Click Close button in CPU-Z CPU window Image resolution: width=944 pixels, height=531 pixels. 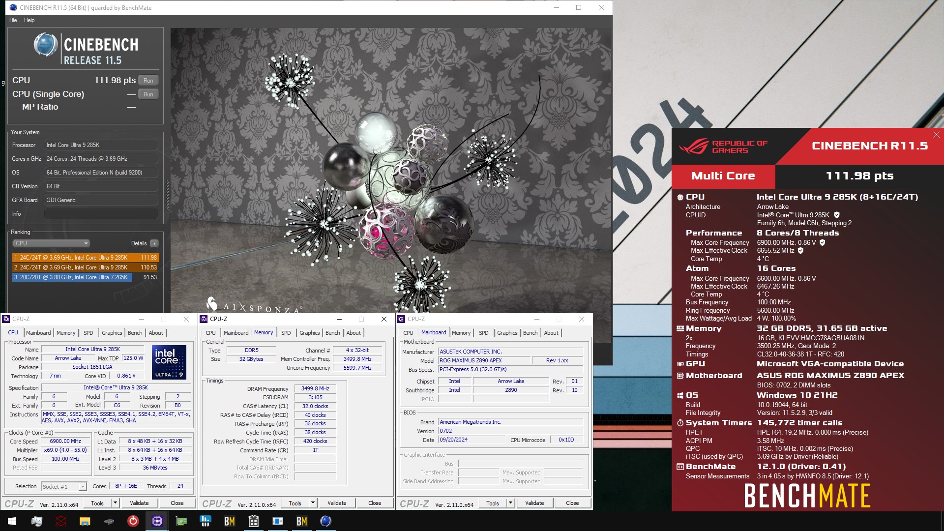click(177, 503)
